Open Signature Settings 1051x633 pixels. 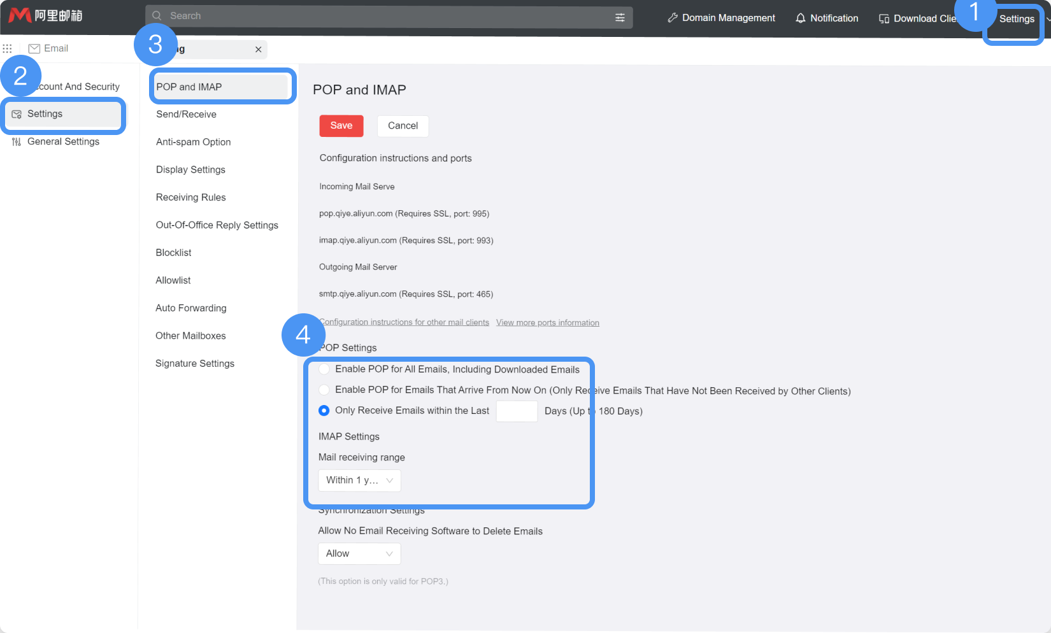195,364
